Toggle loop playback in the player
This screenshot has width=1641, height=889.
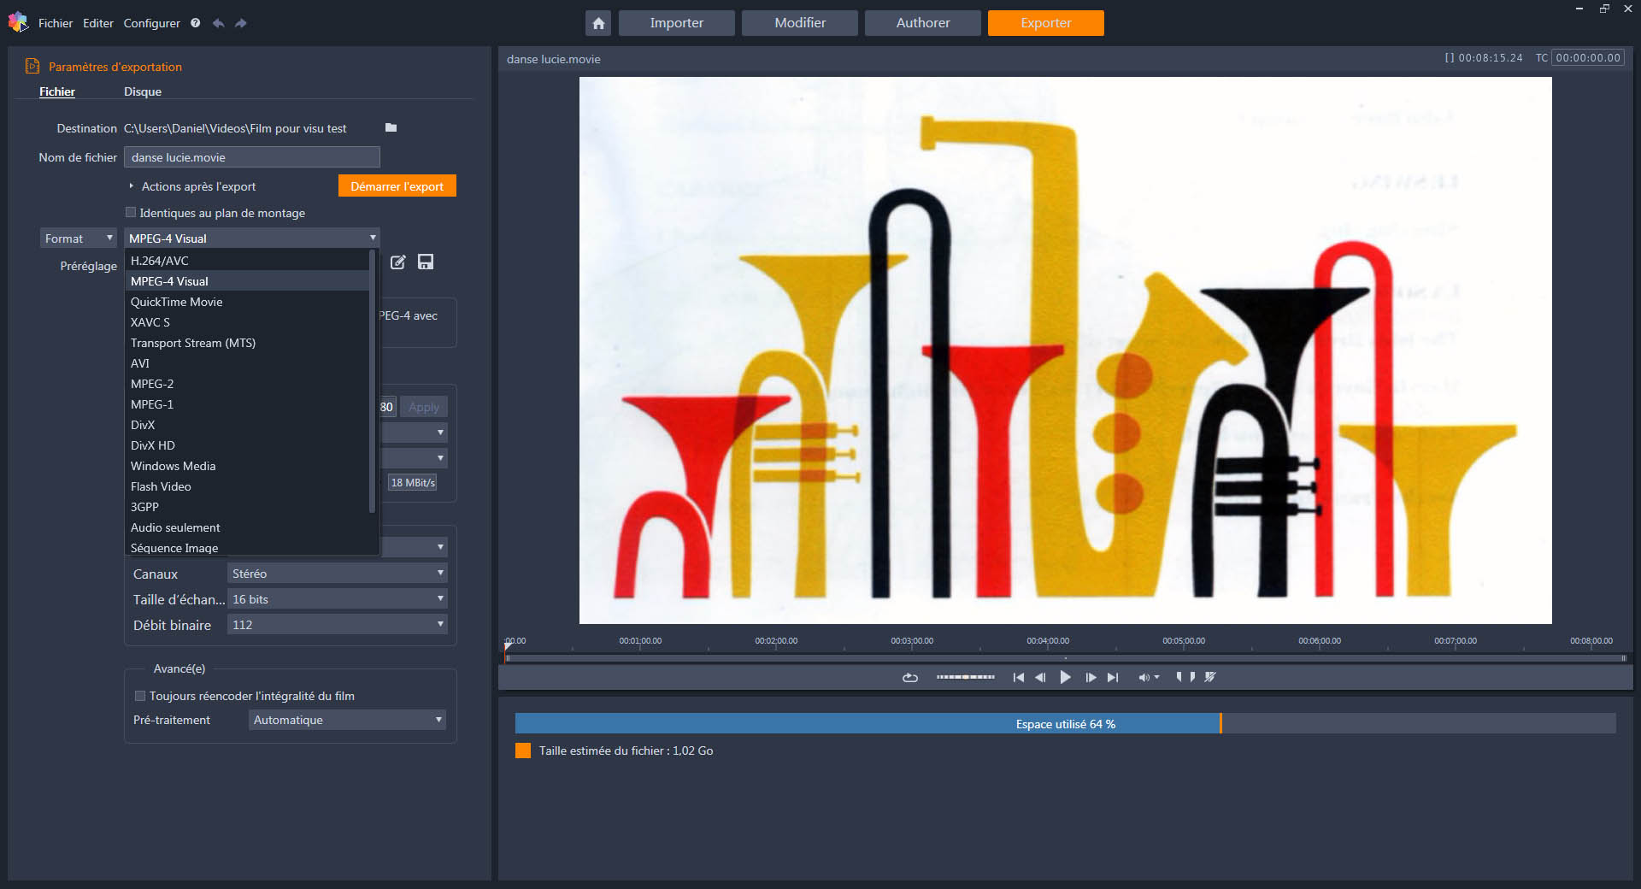click(909, 677)
